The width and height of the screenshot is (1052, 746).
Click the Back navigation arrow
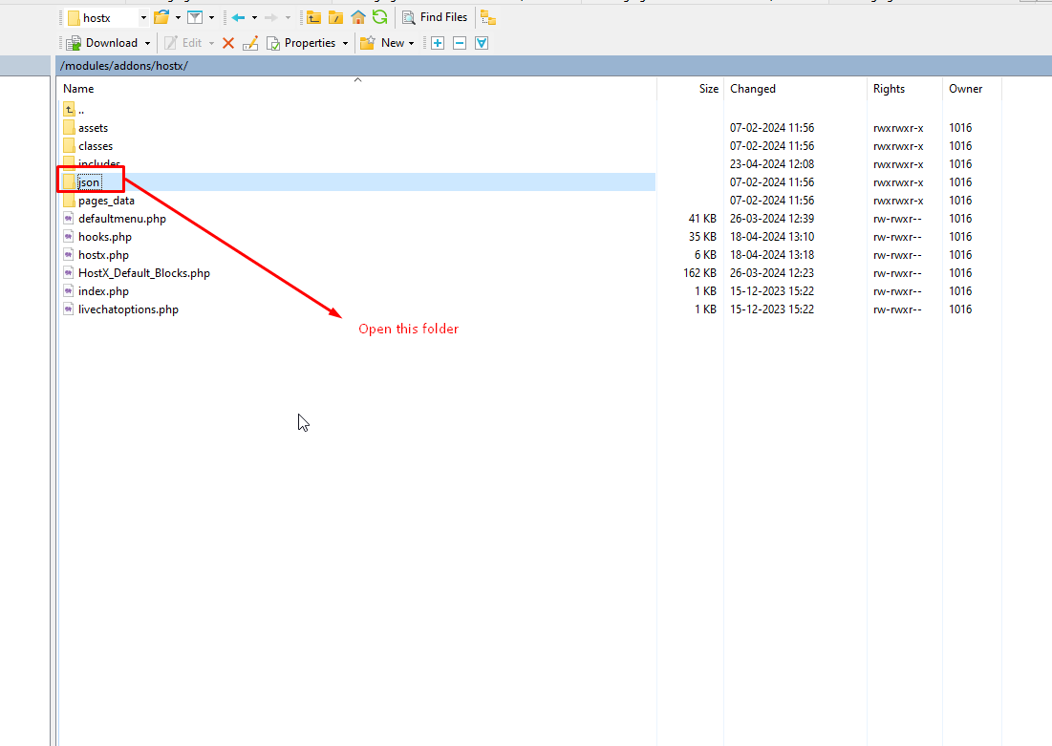(x=239, y=17)
